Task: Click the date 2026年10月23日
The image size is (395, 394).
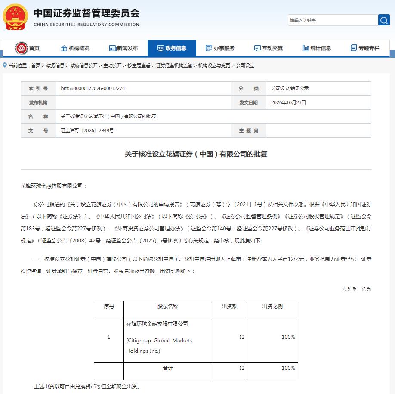Action: pyautogui.click(x=288, y=102)
